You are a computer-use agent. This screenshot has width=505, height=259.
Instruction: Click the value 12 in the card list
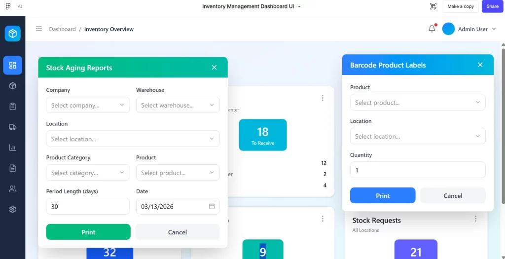[x=324, y=163]
